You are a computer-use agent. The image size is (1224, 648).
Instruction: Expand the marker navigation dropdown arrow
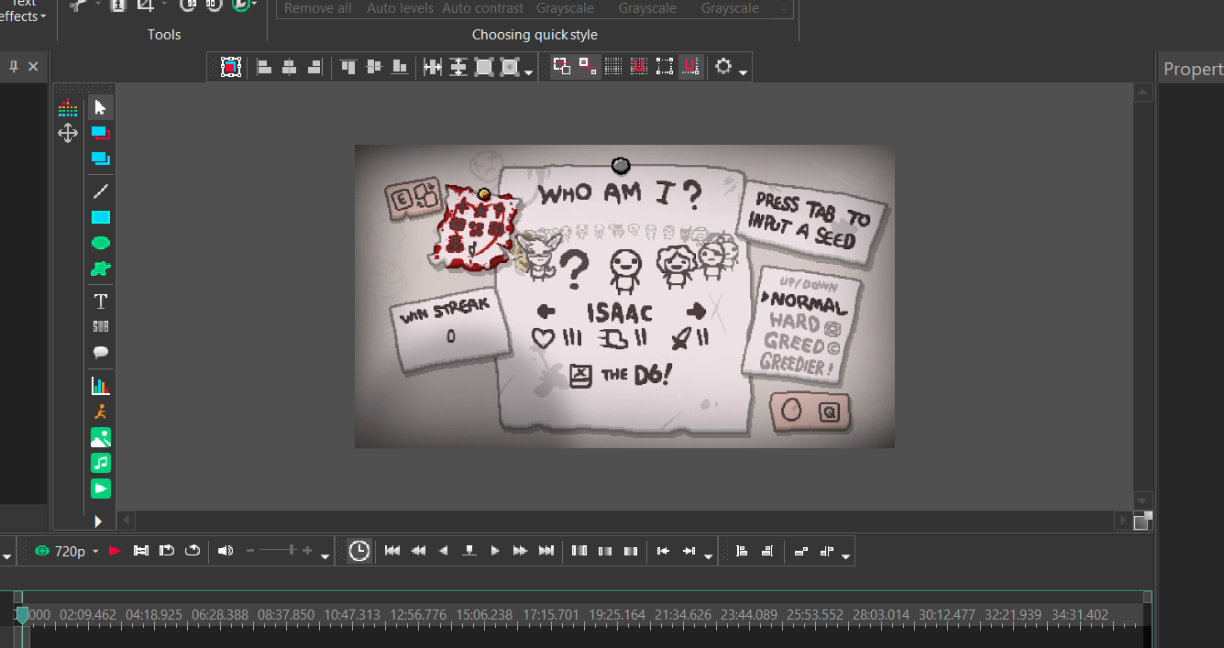click(x=709, y=555)
